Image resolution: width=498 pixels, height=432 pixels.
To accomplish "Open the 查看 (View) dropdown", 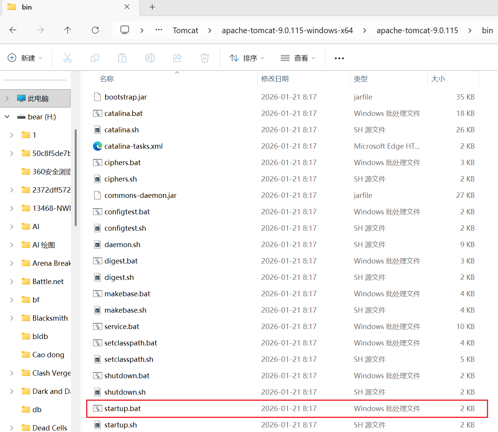I will 298,58.
